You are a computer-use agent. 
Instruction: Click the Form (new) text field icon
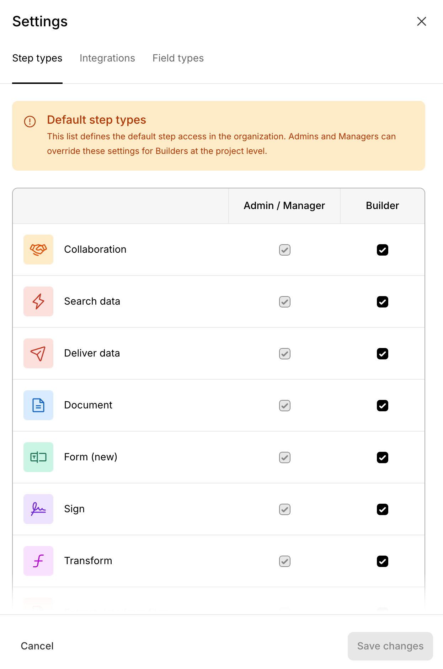[x=38, y=457]
